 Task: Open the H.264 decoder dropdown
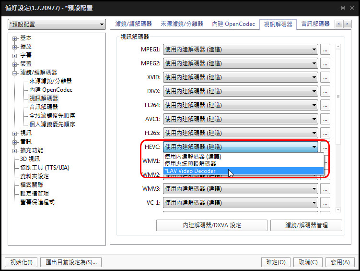click(x=240, y=105)
